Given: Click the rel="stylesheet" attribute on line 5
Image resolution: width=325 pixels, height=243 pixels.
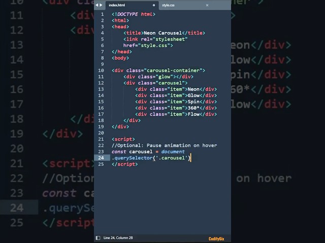Looking at the screenshot, I should pyautogui.click(x=164, y=39).
